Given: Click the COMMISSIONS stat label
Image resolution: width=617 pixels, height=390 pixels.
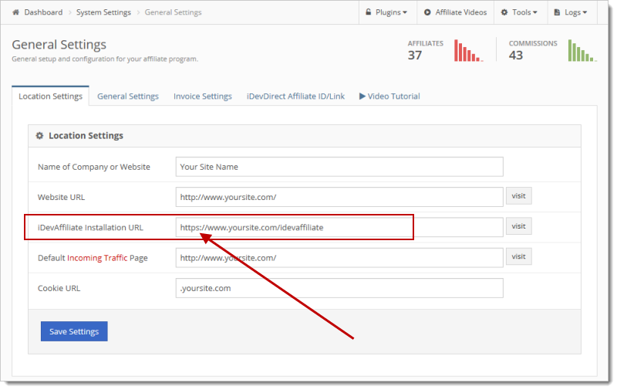Looking at the screenshot, I should point(533,43).
